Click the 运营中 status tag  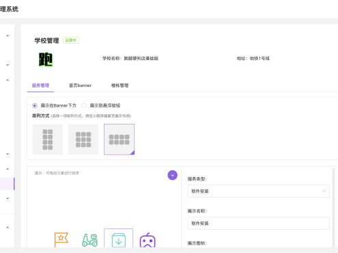[71, 40]
